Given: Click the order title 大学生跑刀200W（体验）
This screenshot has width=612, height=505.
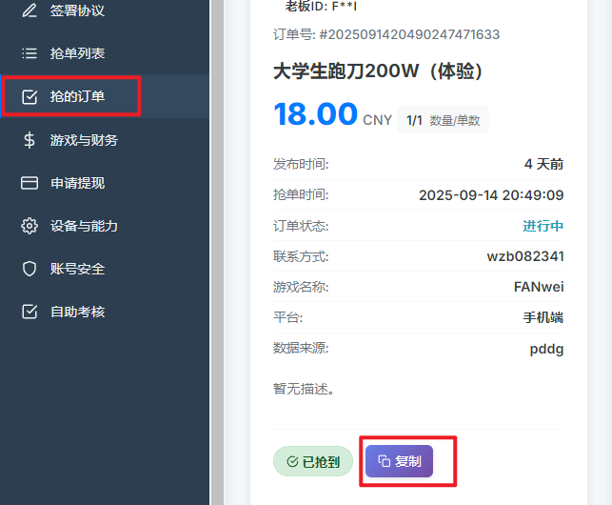Looking at the screenshot, I should coord(379,71).
